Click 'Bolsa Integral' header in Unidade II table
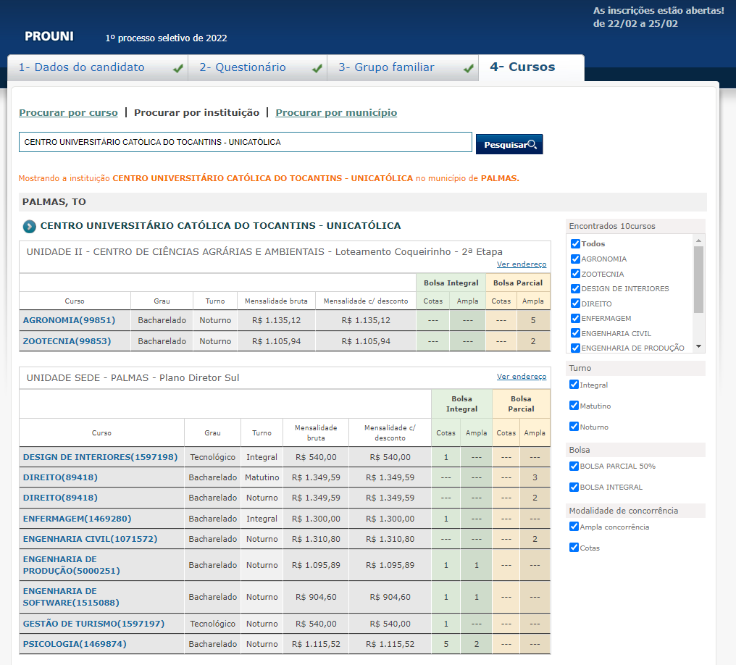 [x=451, y=283]
